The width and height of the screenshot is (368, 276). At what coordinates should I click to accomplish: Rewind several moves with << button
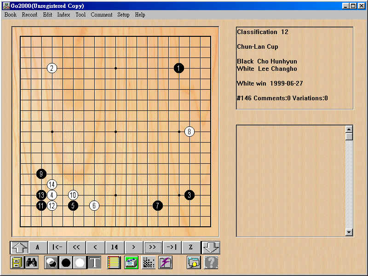[x=76, y=247]
